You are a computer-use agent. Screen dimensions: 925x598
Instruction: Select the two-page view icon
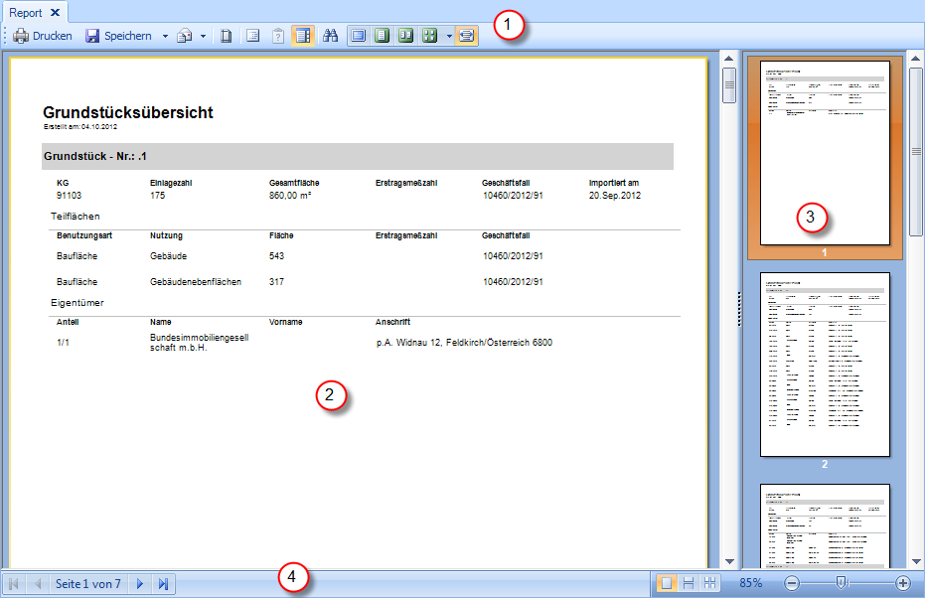pos(405,36)
